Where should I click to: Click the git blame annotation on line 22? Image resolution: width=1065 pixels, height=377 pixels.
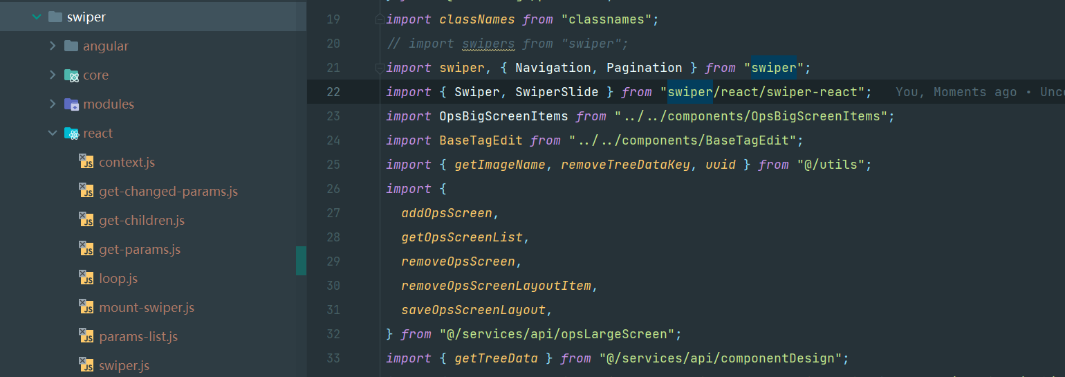pos(980,92)
